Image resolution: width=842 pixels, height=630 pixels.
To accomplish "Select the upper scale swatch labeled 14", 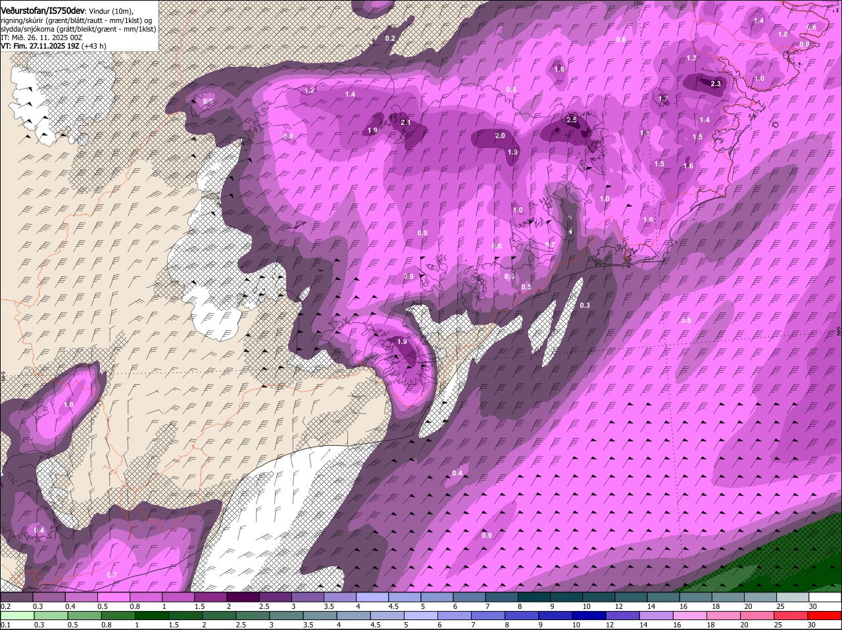I will [664, 597].
